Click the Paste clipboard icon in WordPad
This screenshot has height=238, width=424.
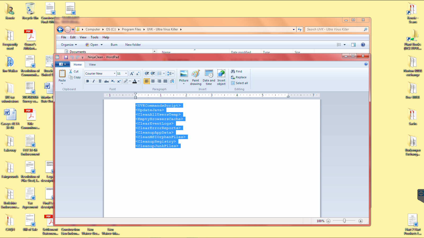(x=62, y=74)
